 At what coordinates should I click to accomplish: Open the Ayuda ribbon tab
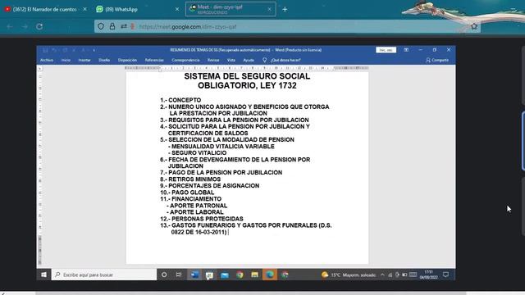point(248,60)
